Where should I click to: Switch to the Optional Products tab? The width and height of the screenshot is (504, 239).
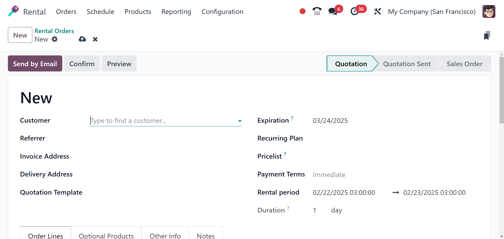(x=106, y=236)
